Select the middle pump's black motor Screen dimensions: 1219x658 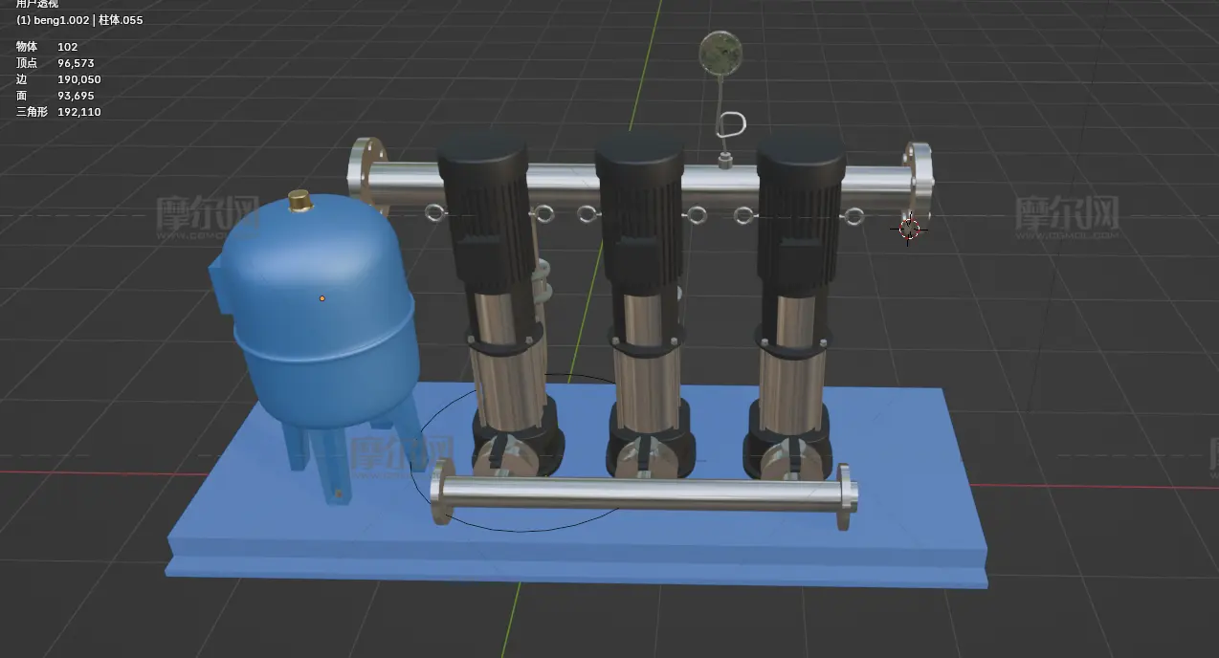pyautogui.click(x=639, y=210)
